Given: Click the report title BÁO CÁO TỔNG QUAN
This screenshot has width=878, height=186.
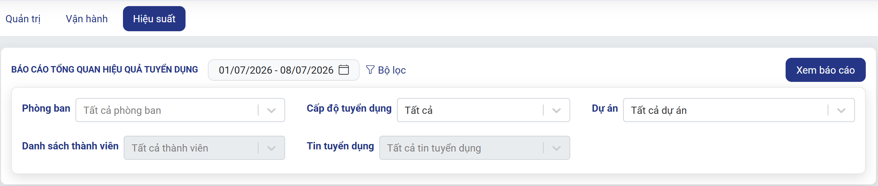Looking at the screenshot, I should tap(105, 69).
